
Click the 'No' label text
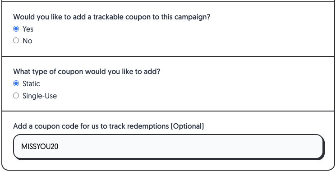click(x=28, y=41)
